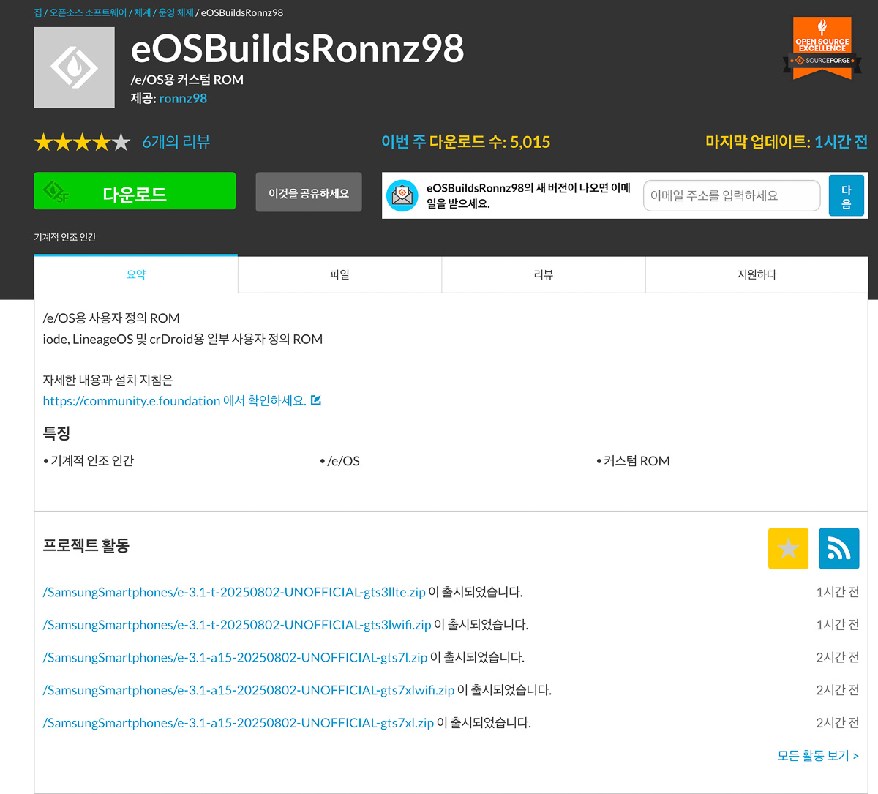This screenshot has width=878, height=794.
Task: Open the 오픈소스 소프트웨어 breadcrumb
Action: tap(88, 12)
